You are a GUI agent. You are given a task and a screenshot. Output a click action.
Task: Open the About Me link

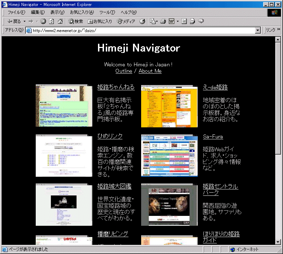pos(150,71)
